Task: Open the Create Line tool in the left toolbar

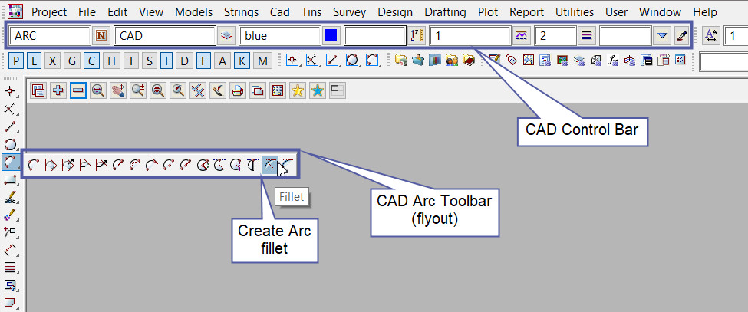Action: 9,126
